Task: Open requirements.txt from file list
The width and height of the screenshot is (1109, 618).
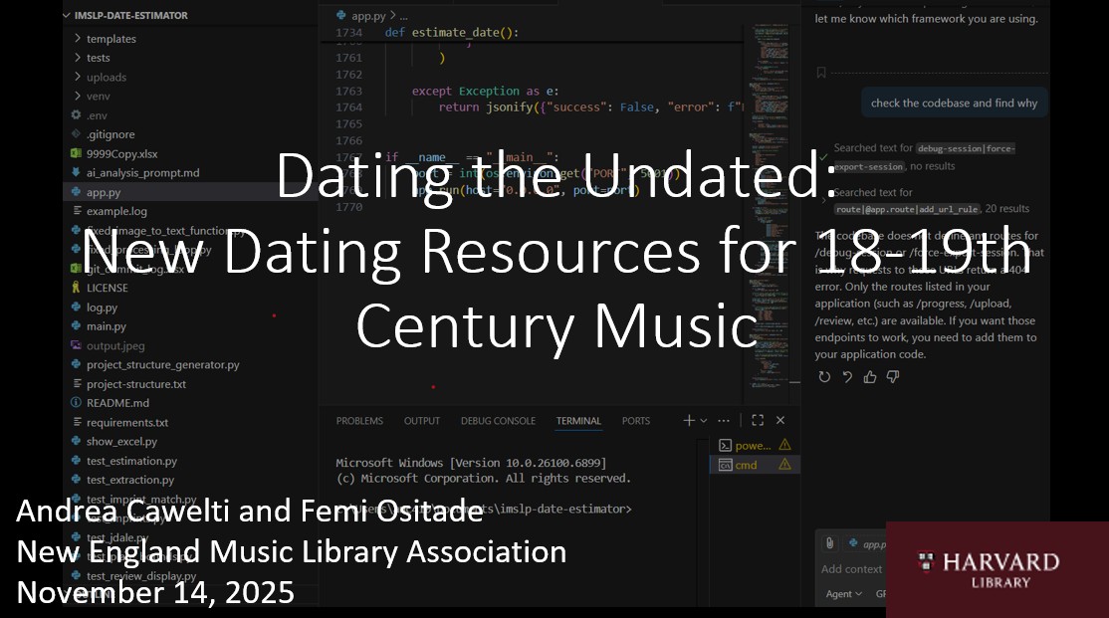Action: pos(126,422)
